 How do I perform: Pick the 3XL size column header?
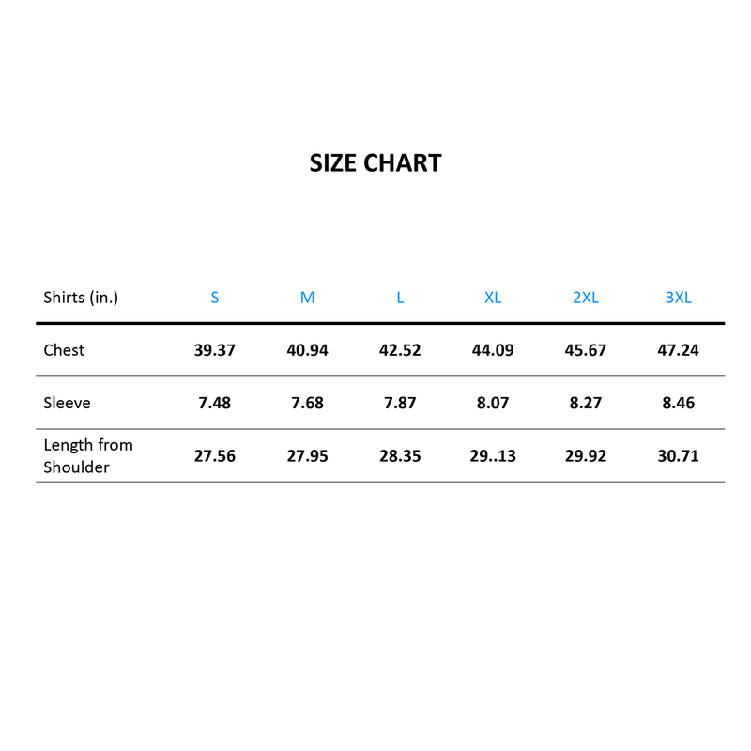click(x=678, y=298)
